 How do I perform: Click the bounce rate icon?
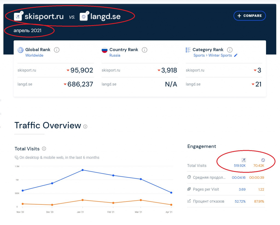click(189, 201)
